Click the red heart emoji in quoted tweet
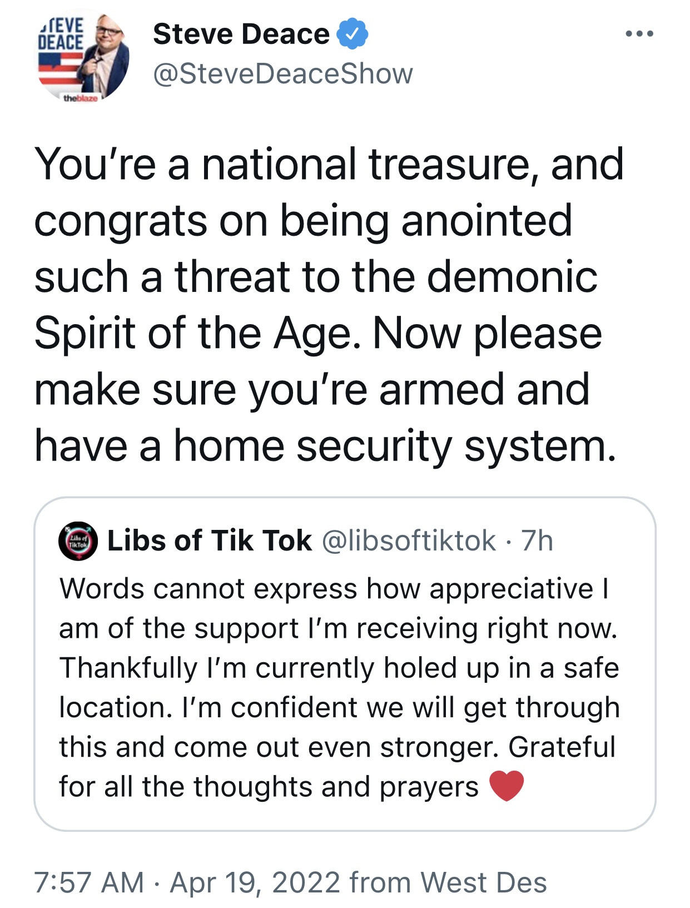Viewport: 690px width, 908px height. [x=507, y=786]
